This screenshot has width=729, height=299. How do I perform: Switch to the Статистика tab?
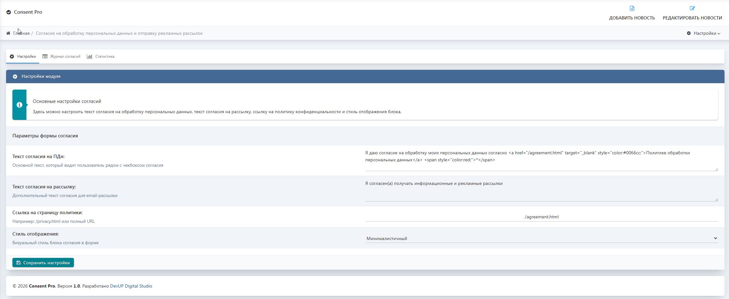click(105, 56)
